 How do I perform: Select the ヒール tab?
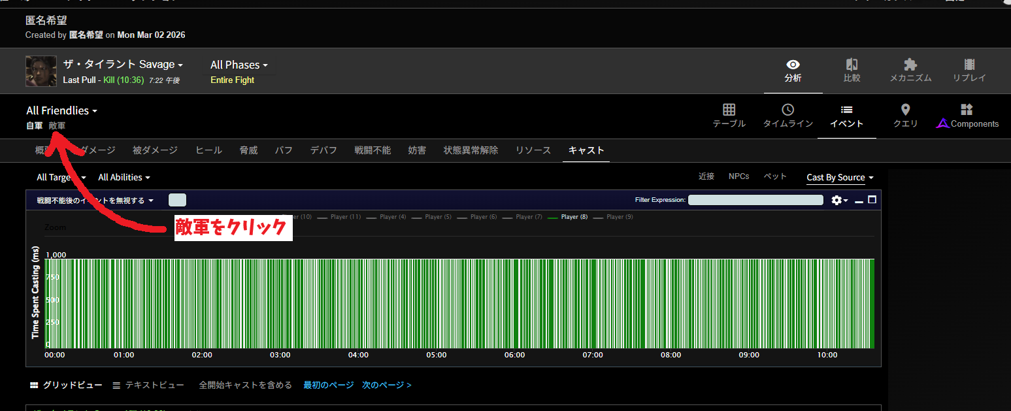coord(208,150)
